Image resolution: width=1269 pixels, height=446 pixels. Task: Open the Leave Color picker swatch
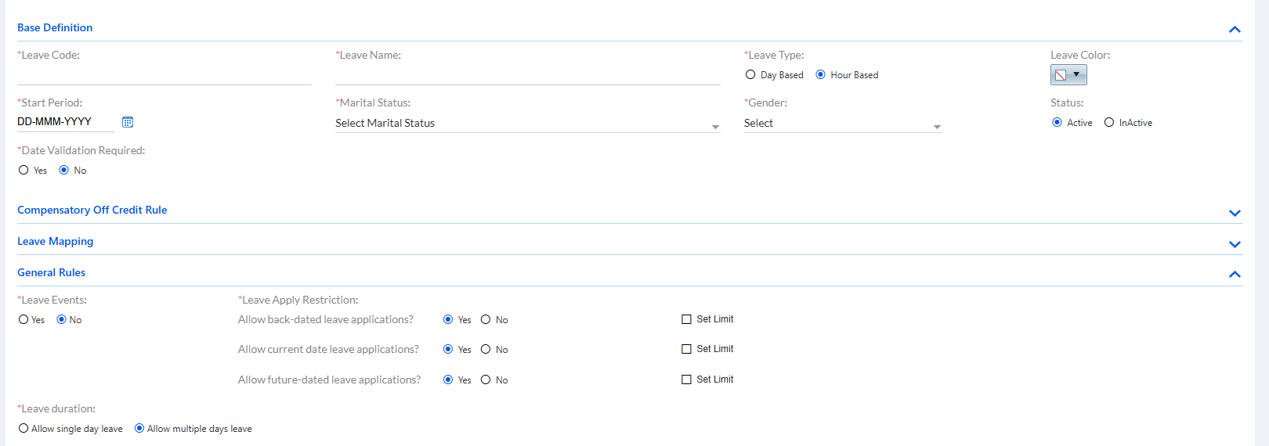(x=1068, y=75)
